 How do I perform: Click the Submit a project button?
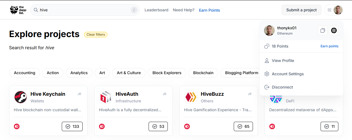tap(301, 10)
